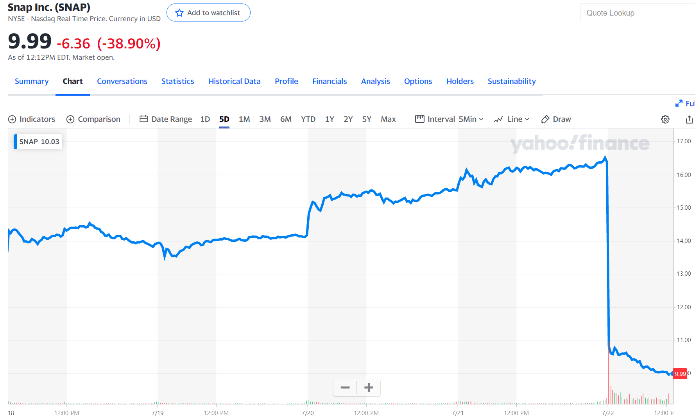The width and height of the screenshot is (695, 419).
Task: Click the Comparison label
Action: pos(99,119)
